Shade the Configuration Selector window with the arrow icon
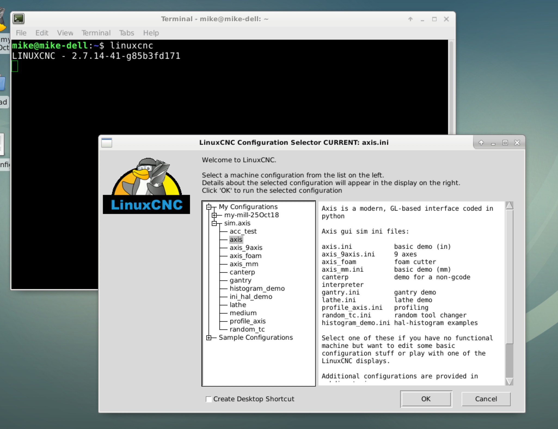Image resolution: width=558 pixels, height=429 pixels. point(481,143)
